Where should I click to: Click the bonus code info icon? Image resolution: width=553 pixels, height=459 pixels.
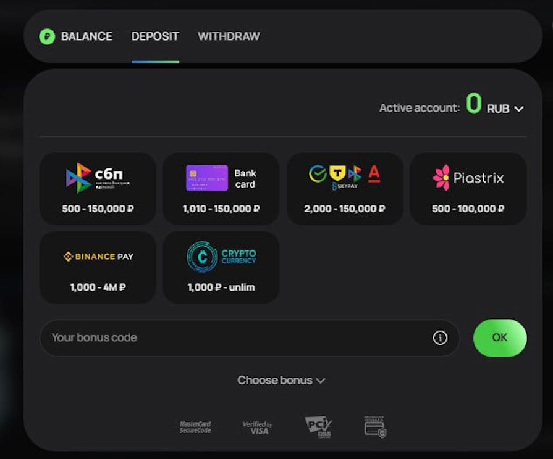point(440,337)
